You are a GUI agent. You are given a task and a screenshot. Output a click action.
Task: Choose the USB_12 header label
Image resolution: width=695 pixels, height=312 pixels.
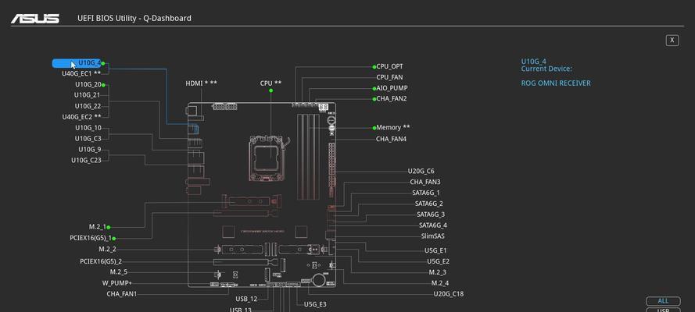[246, 300]
